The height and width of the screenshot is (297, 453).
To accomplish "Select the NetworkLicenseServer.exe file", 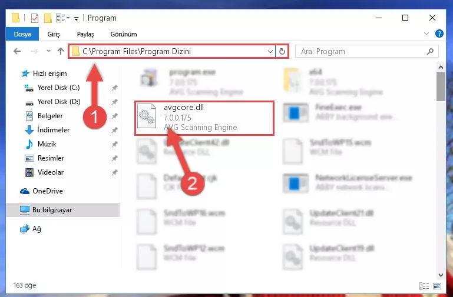I will pyautogui.click(x=348, y=183).
